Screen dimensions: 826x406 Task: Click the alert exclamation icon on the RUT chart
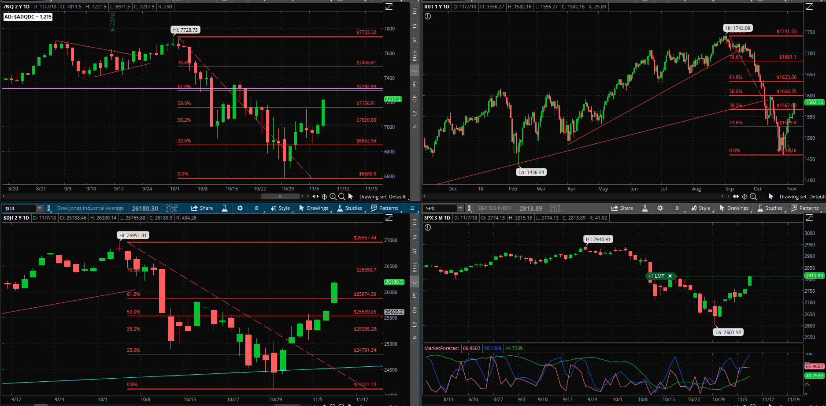(428, 16)
